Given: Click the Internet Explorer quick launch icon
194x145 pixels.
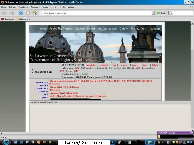Looking at the screenshot, I should (x=22, y=142).
